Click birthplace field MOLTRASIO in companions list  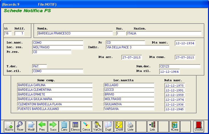[x=129, y=99]
